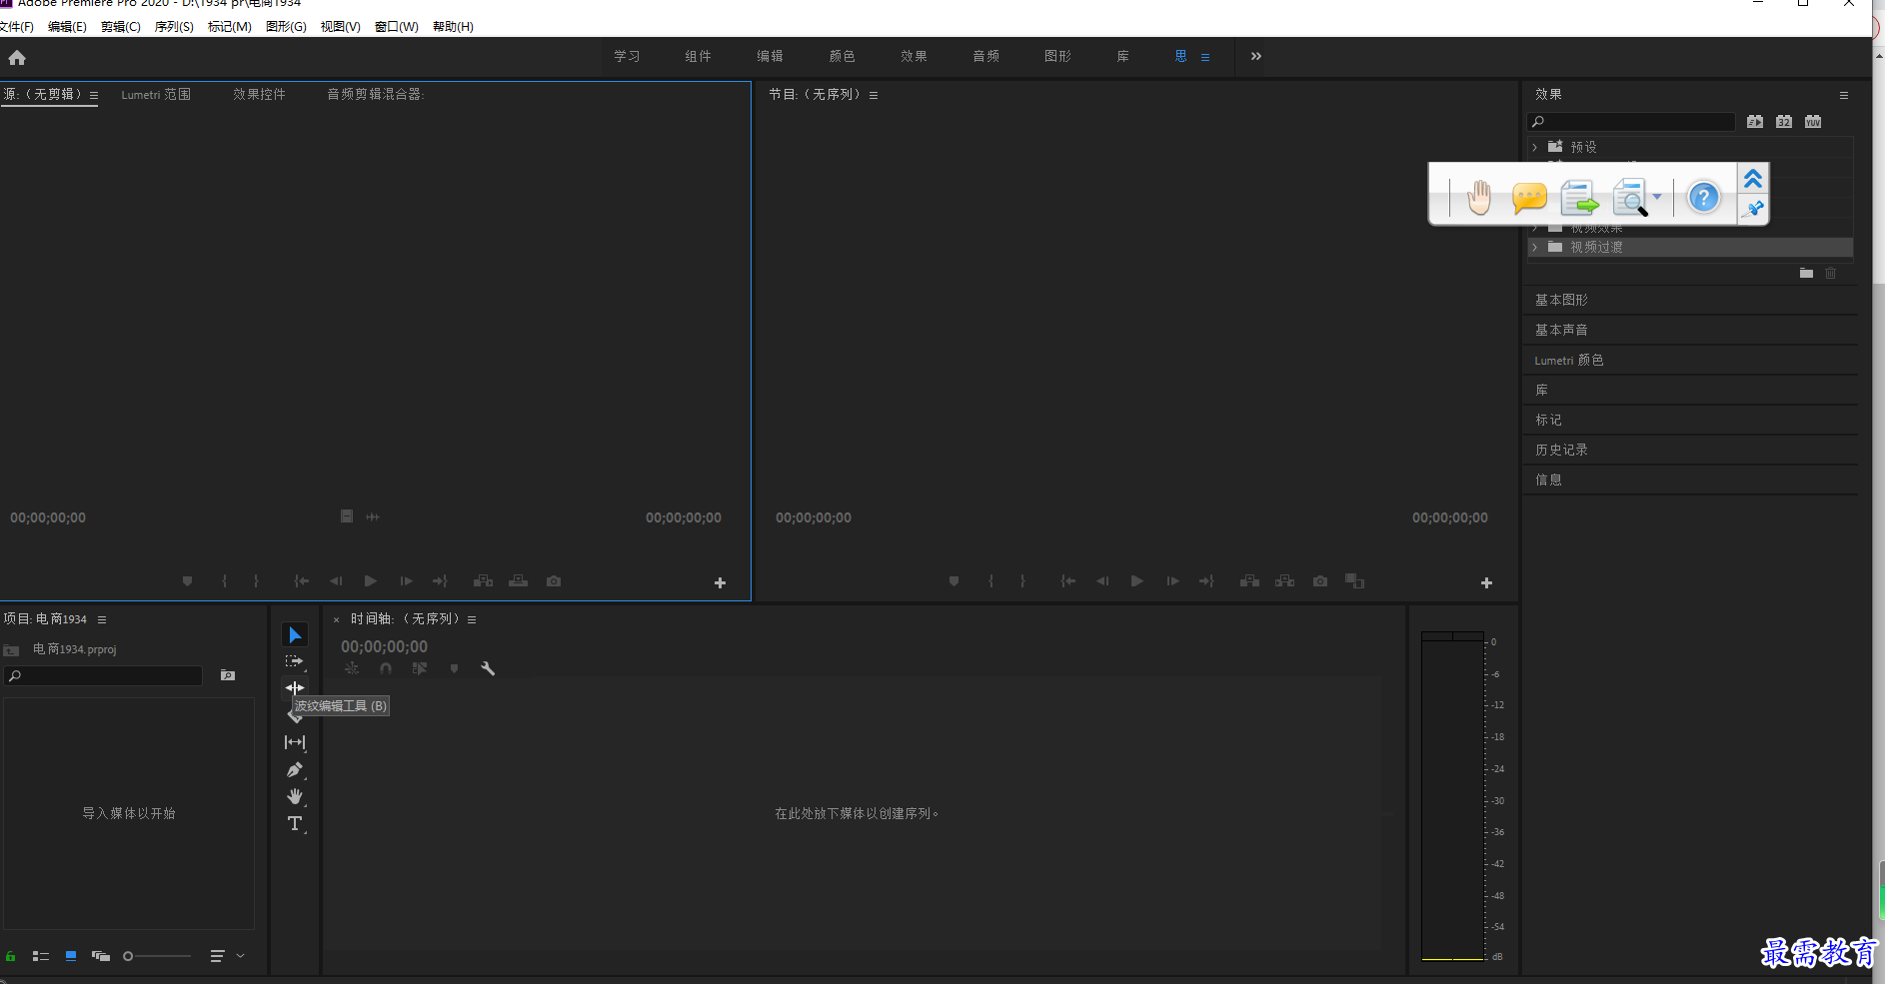Adjust project panel thumbnail zoom slider
The height and width of the screenshot is (984, 1885).
coord(157,956)
